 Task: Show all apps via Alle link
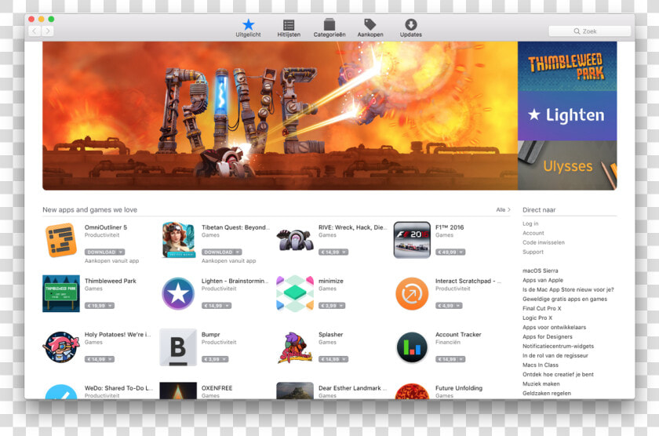pos(503,209)
